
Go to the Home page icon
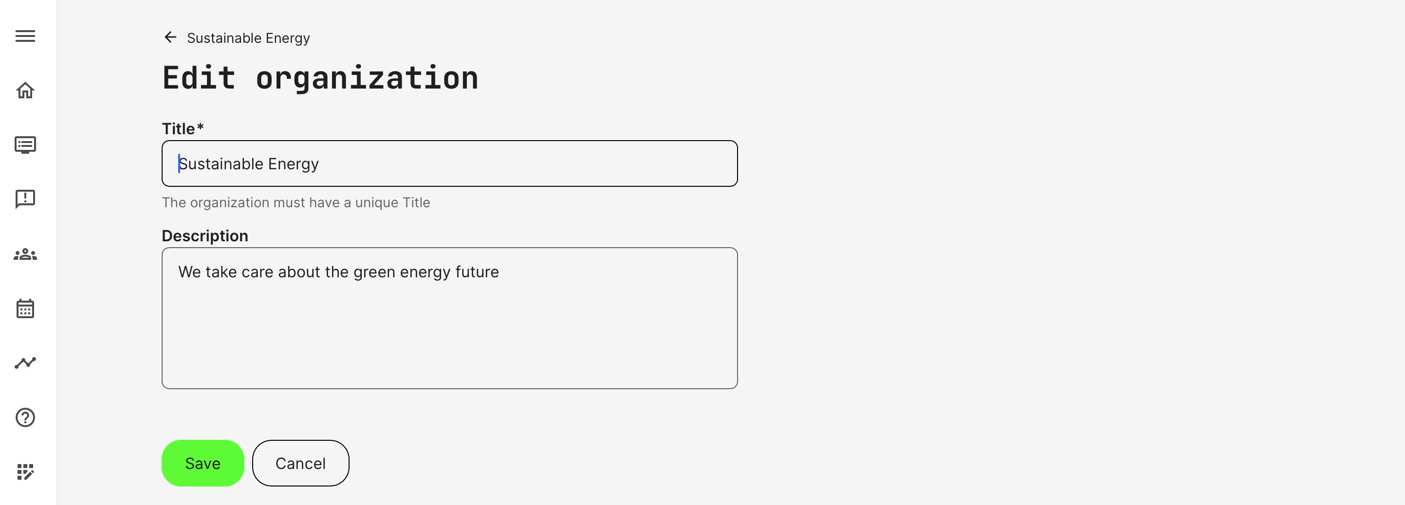tap(25, 90)
